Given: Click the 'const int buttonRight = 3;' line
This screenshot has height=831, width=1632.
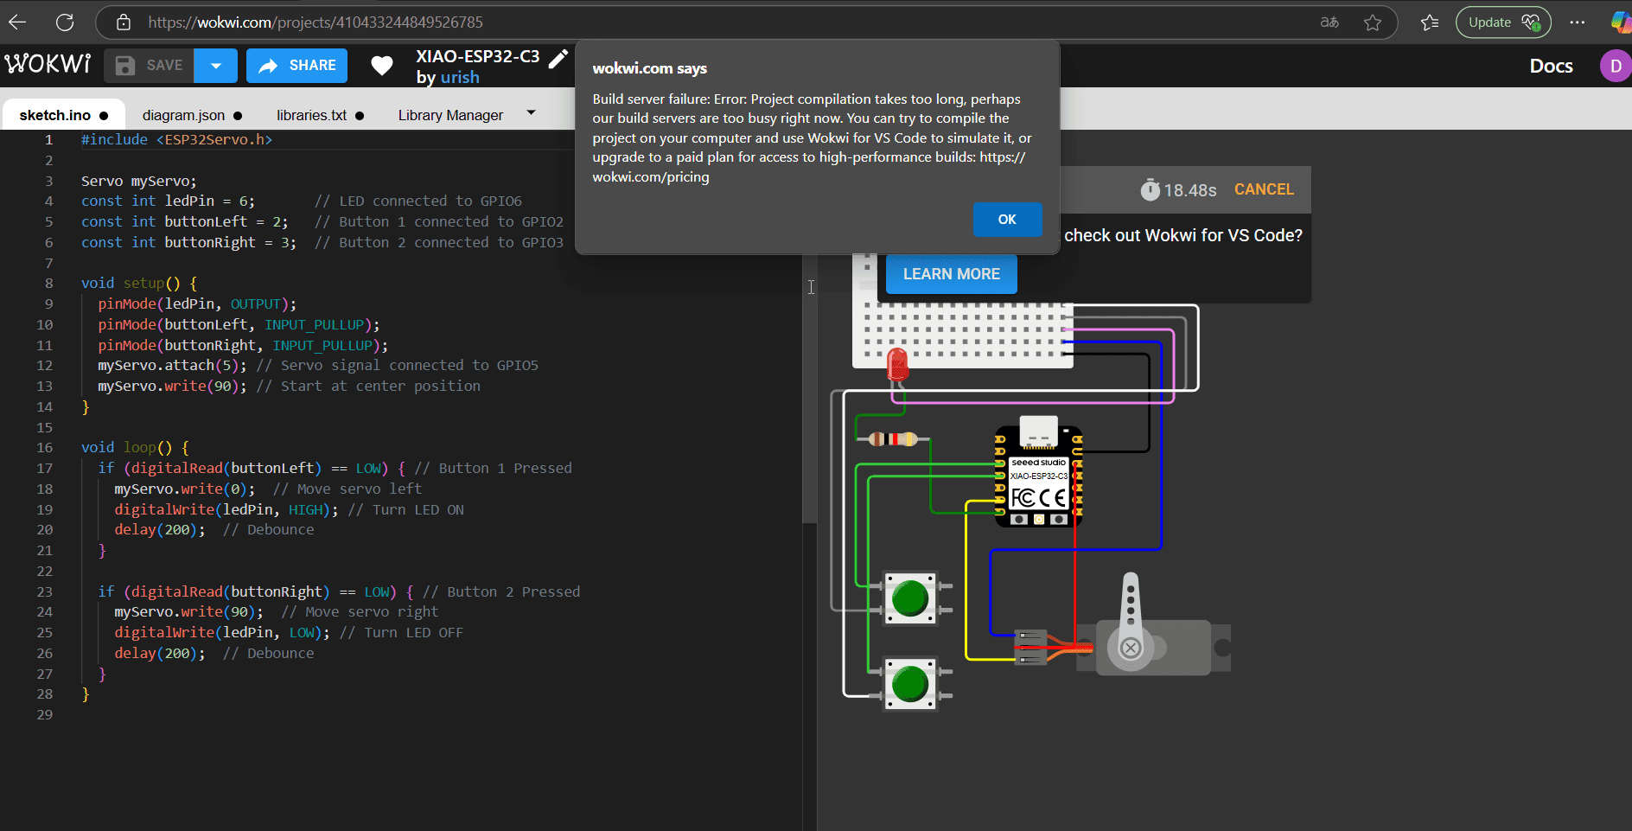Looking at the screenshot, I should [189, 242].
